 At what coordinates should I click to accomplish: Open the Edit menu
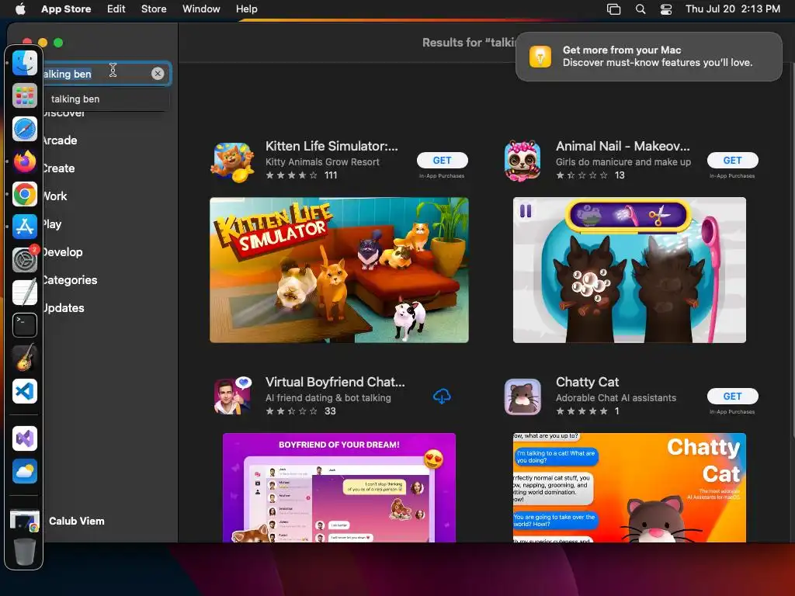116,9
